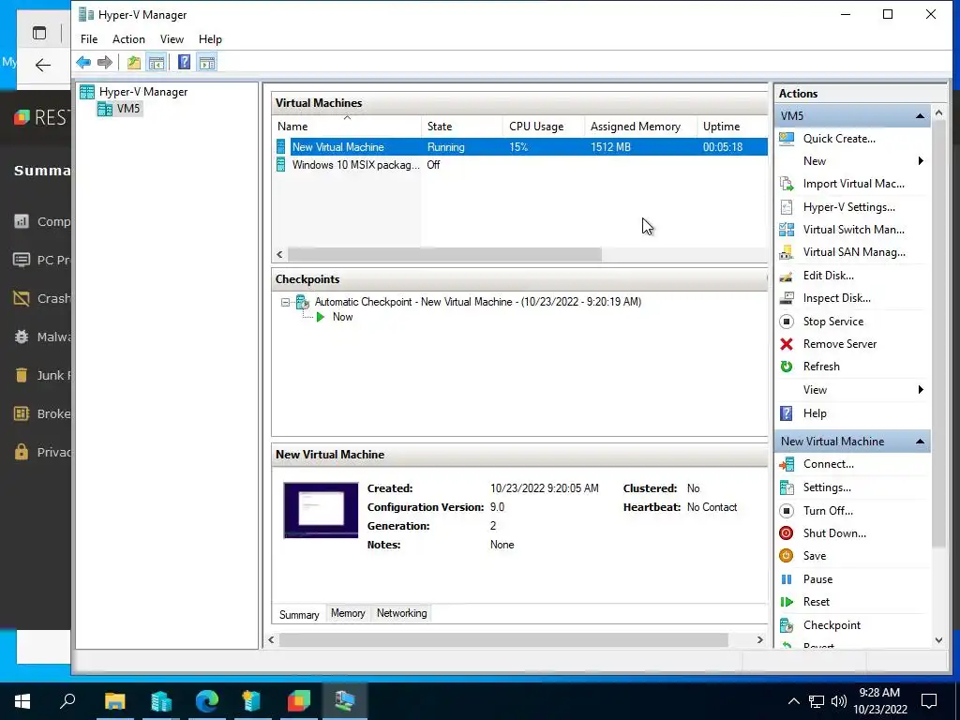Click Connect for New Virtual Machine

click(x=829, y=464)
